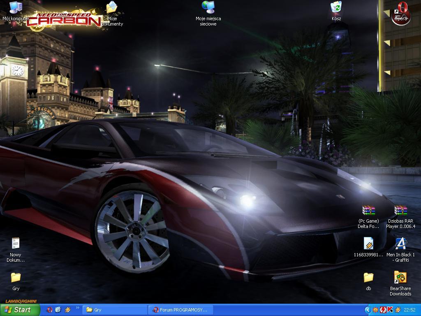
Task: Select the 1168339981... file icon
Action: [368, 247]
